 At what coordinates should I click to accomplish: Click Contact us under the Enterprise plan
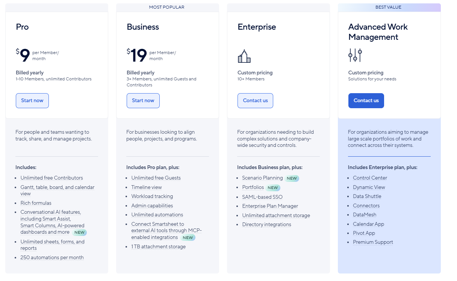point(256,101)
